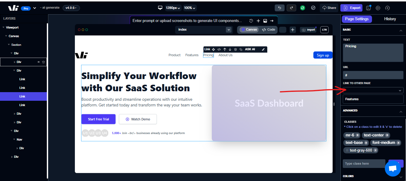Screen dimensions: 406x181
Task: Remove the text-base class
Action: pyautogui.click(x=366, y=143)
